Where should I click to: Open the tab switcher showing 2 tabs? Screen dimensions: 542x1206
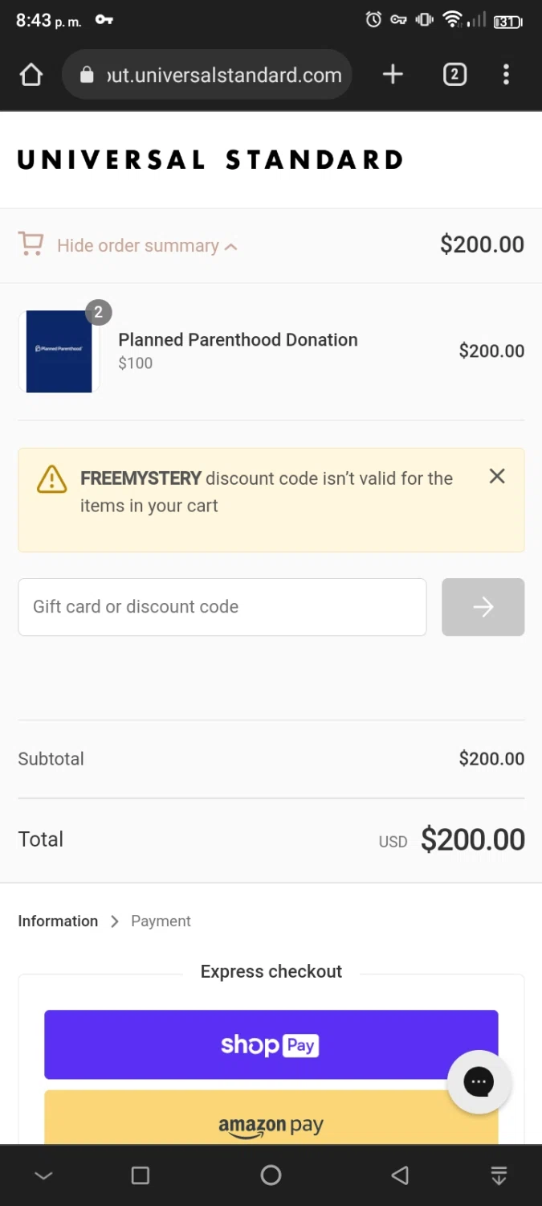(x=454, y=75)
